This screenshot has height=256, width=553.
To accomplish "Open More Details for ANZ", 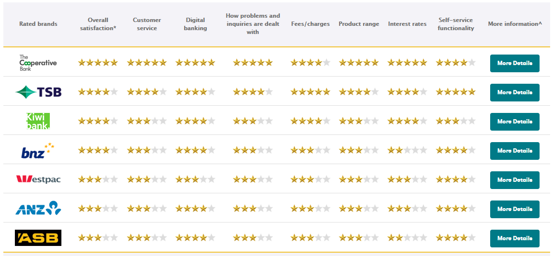I will tap(515, 209).
